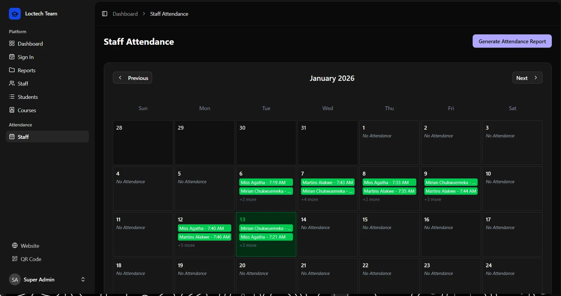Screen dimensions: 561x296
Task: Click day 17 'No Attendance' cell
Action: (x=513, y=234)
